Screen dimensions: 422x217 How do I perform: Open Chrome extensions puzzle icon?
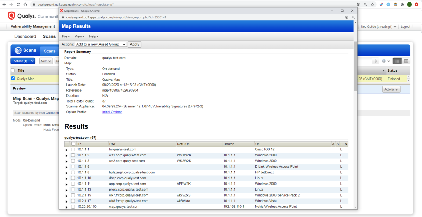pos(402,5)
